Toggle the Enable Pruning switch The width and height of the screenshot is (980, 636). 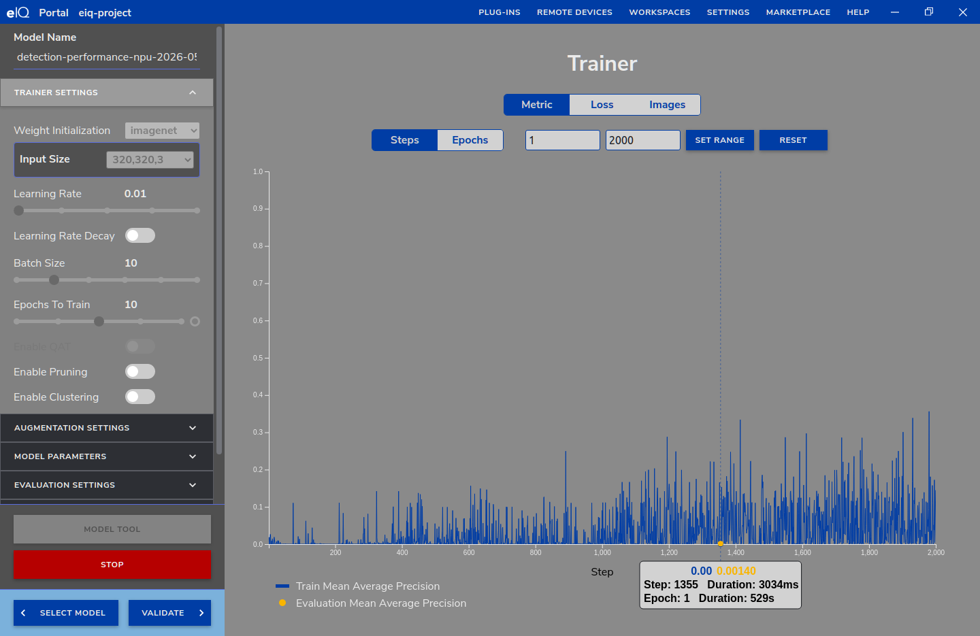point(140,371)
